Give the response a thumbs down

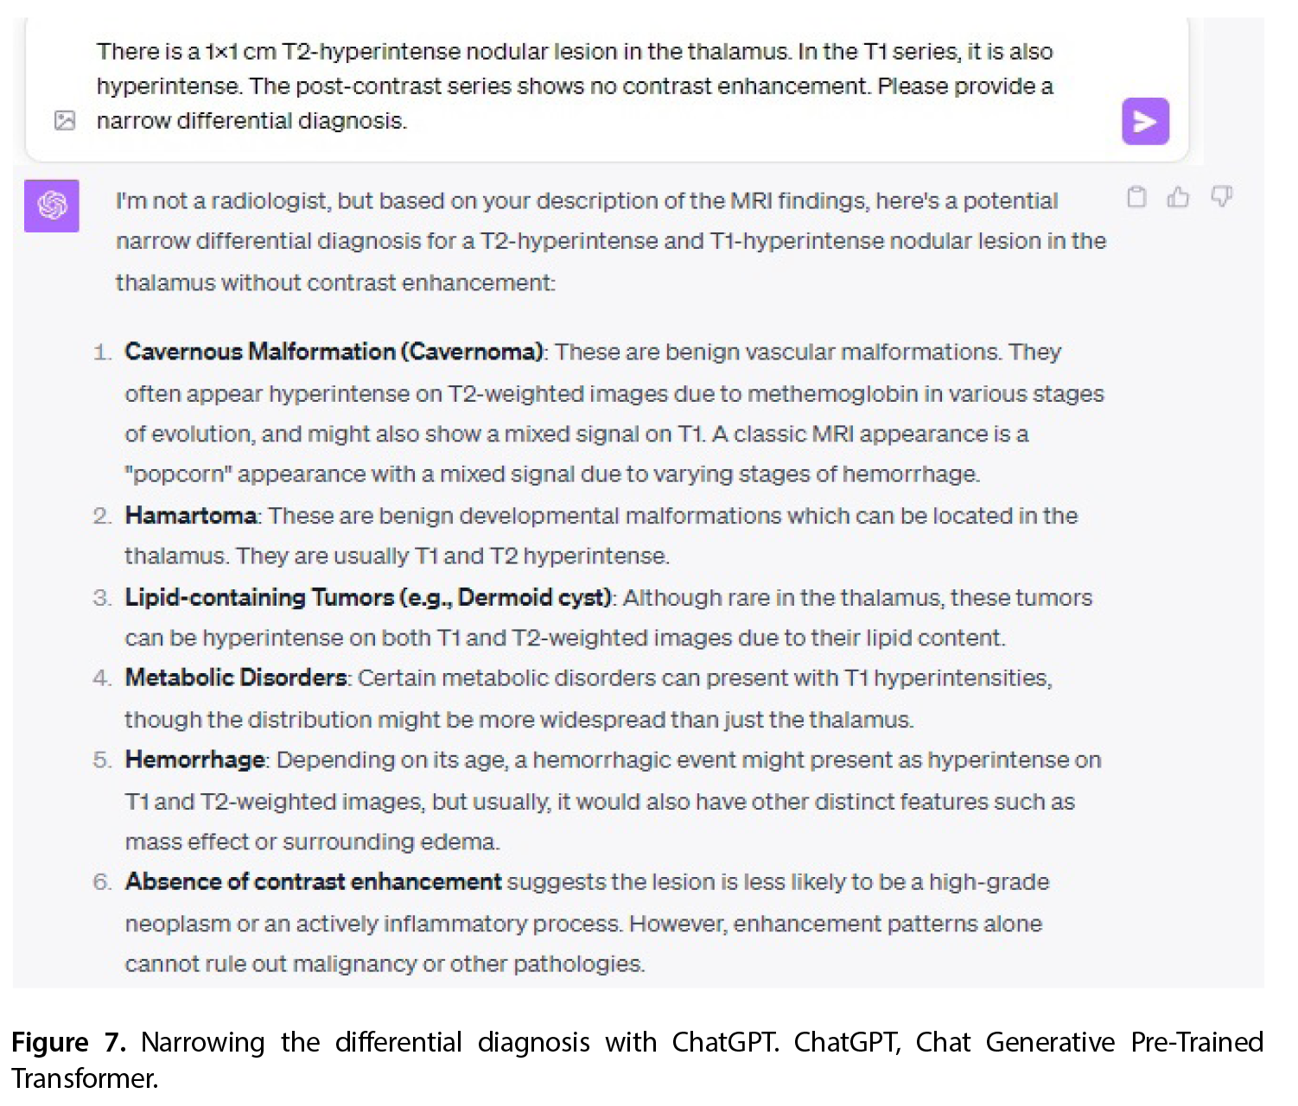coord(1221,197)
